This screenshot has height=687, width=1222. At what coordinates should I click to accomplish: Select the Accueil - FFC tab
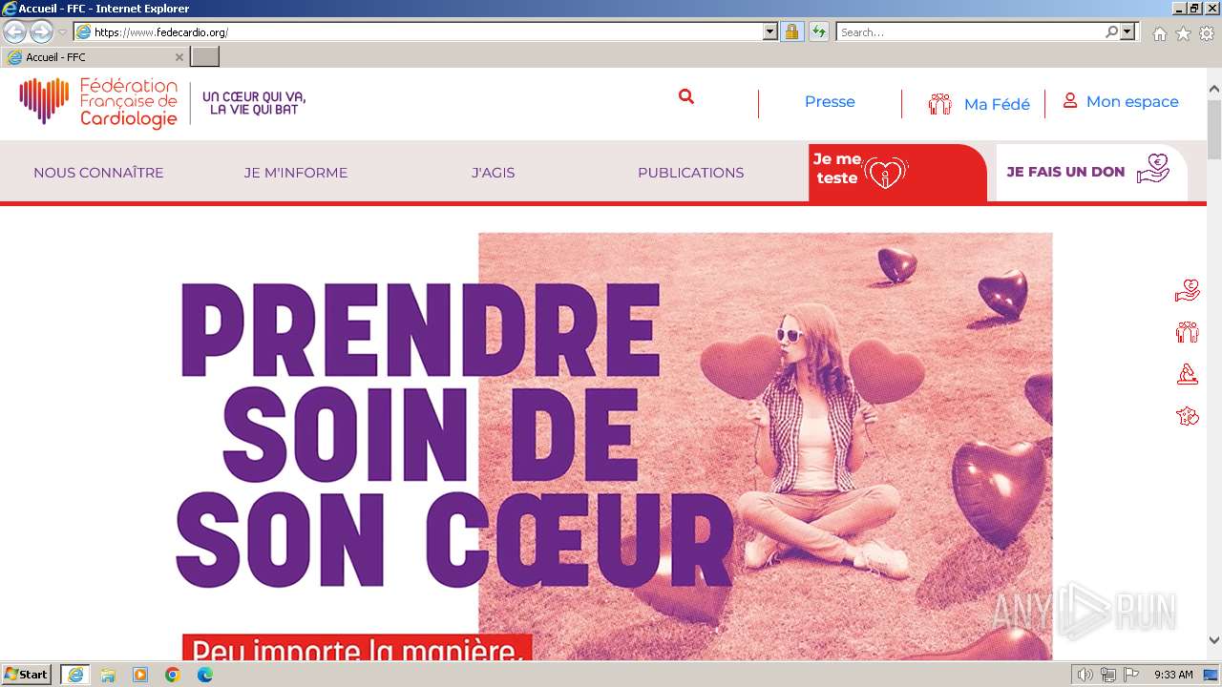pos(94,57)
